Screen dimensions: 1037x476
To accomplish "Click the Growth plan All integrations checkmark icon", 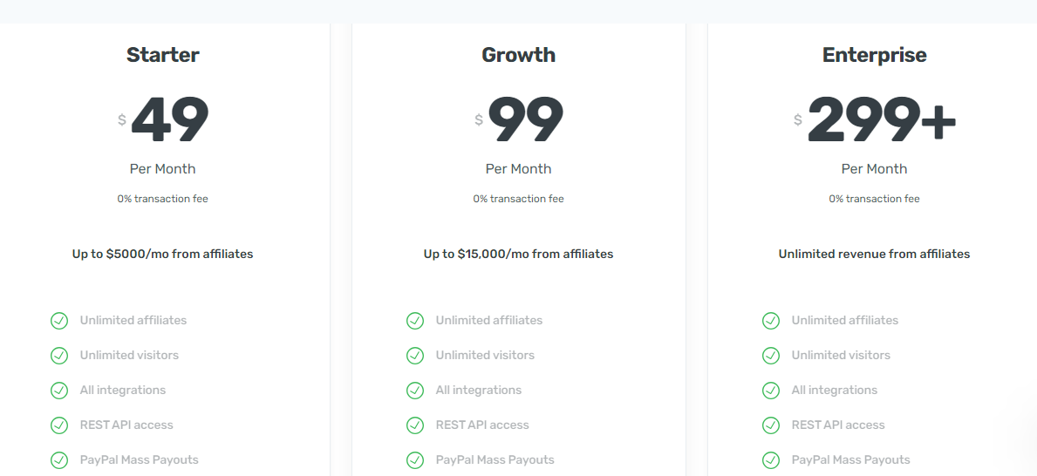I will [x=415, y=391].
